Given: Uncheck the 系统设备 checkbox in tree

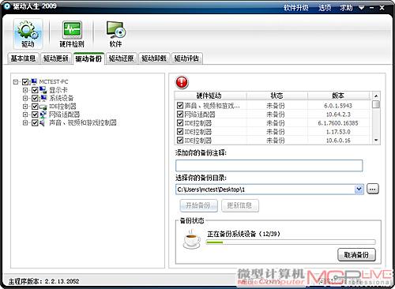Looking at the screenshot, I should [x=35, y=98].
